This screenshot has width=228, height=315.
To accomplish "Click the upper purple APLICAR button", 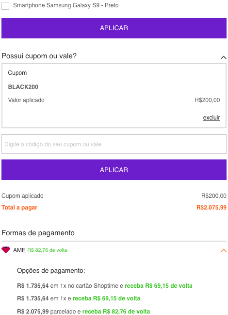I will [114, 28].
